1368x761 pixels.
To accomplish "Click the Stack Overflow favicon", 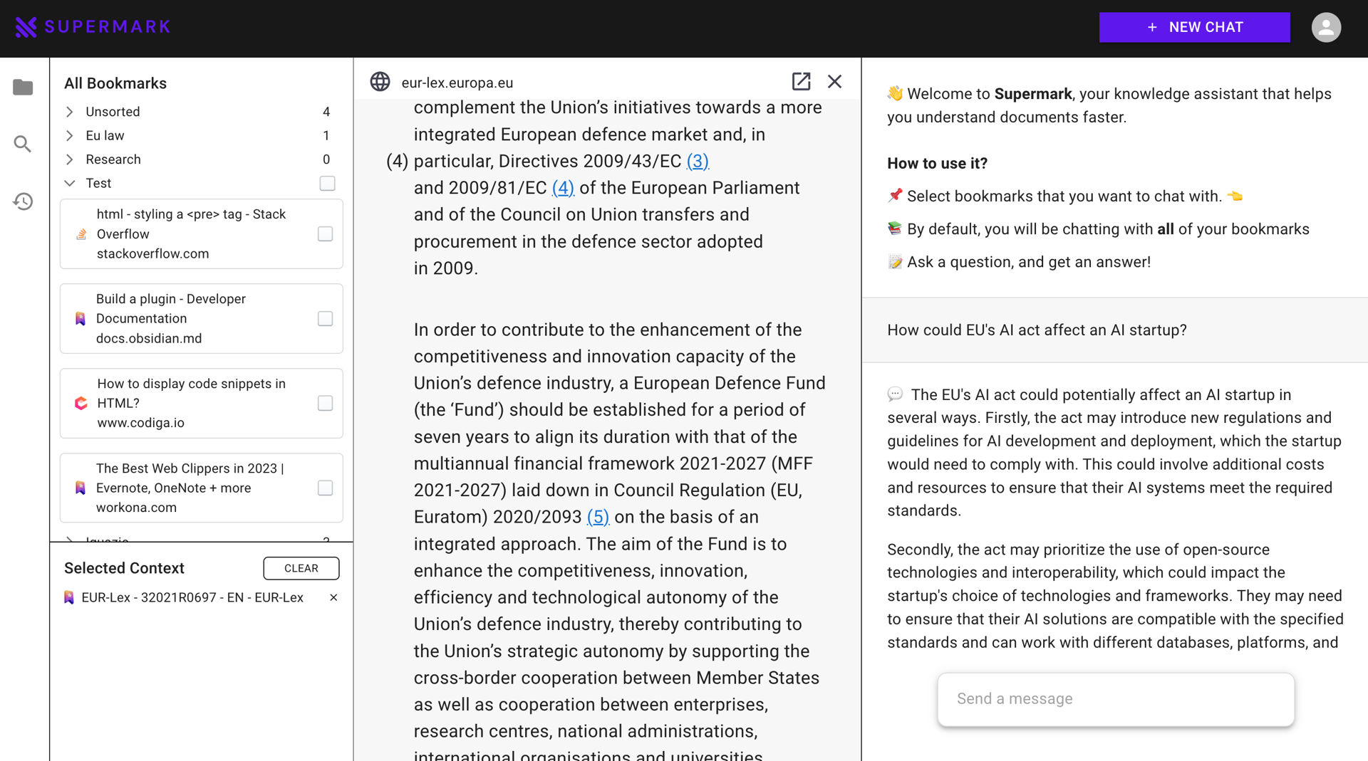I will click(x=81, y=234).
